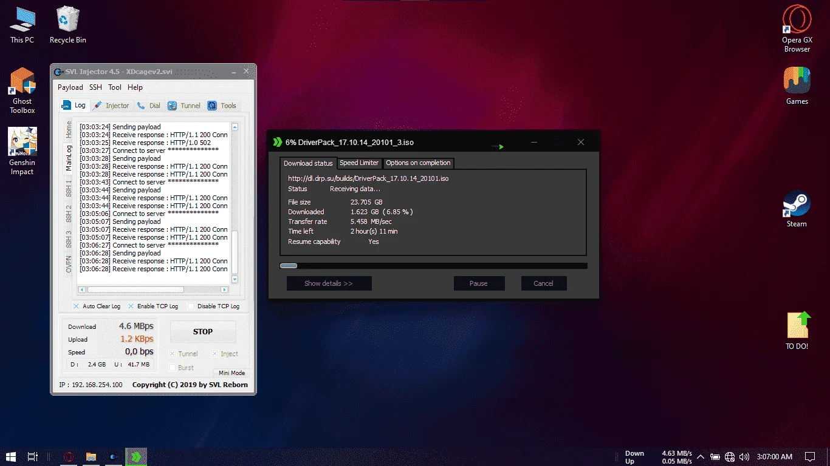This screenshot has width=830, height=466.
Task: Switch to the Tools tab
Action: [x=222, y=106]
